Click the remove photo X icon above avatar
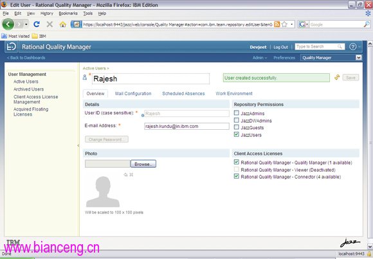Screen dimensions: 373x259 (131, 175)
